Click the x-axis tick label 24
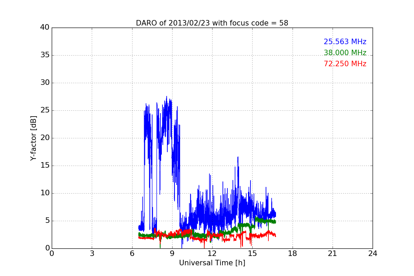 point(373,254)
